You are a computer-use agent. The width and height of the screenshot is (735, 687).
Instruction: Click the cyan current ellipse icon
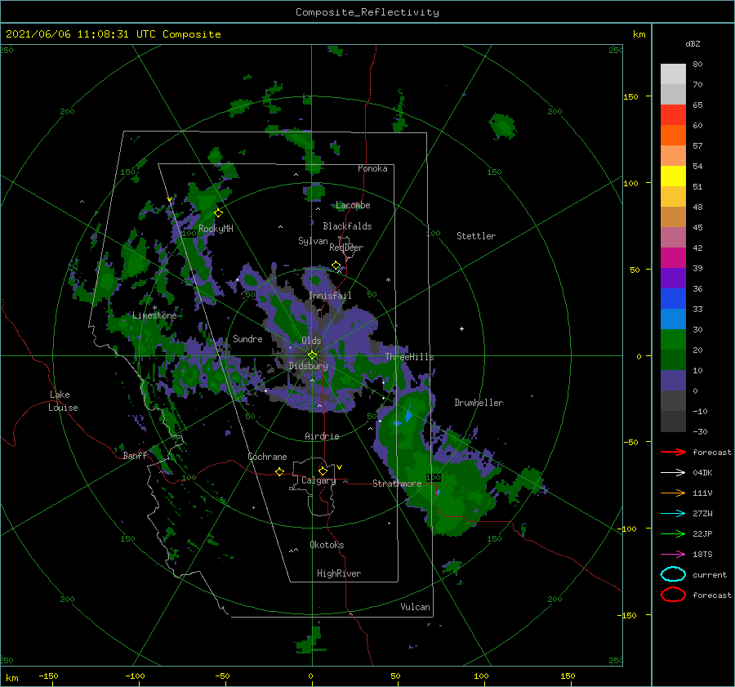point(673,574)
